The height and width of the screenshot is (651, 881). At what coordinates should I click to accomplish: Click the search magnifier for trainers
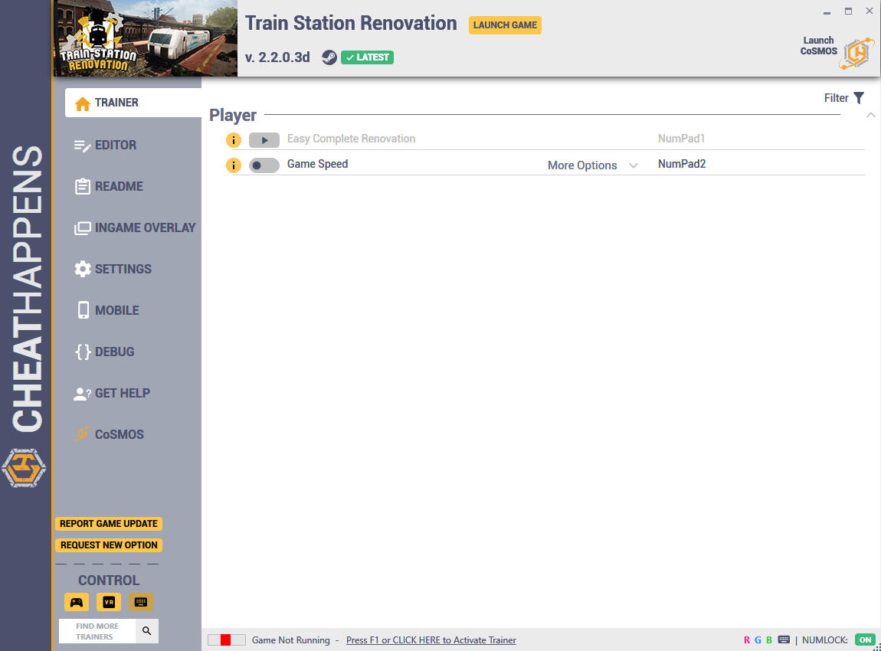click(x=146, y=631)
